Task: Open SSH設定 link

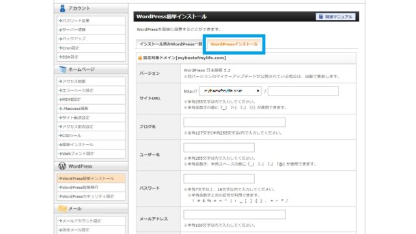Action: pyautogui.click(x=91, y=57)
